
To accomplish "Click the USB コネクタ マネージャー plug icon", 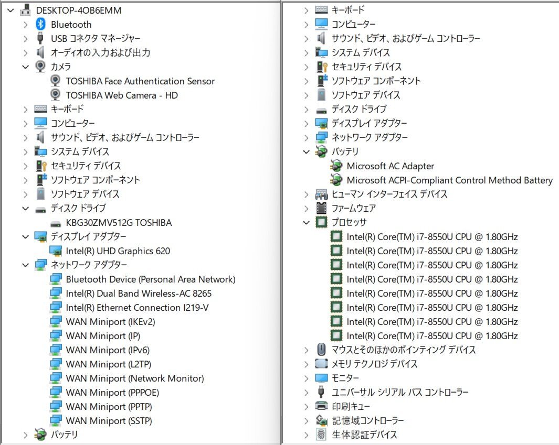I will [x=40, y=38].
